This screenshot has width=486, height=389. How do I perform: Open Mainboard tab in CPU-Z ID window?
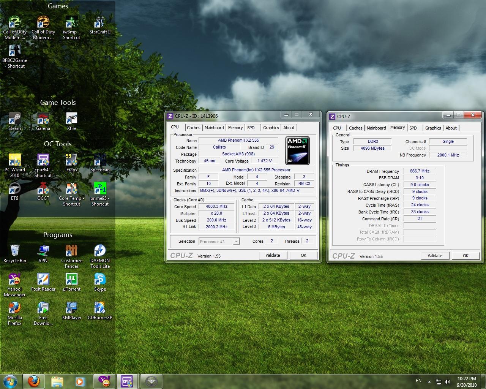tap(214, 128)
